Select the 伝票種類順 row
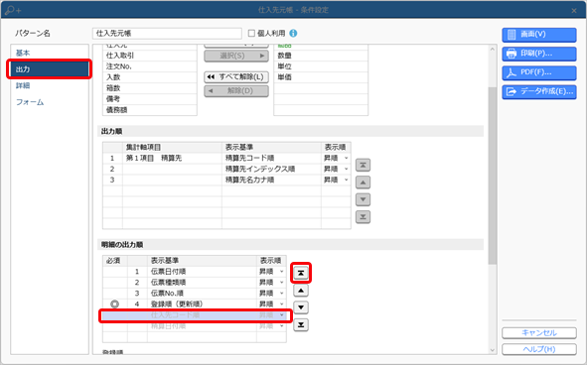 [x=195, y=283]
